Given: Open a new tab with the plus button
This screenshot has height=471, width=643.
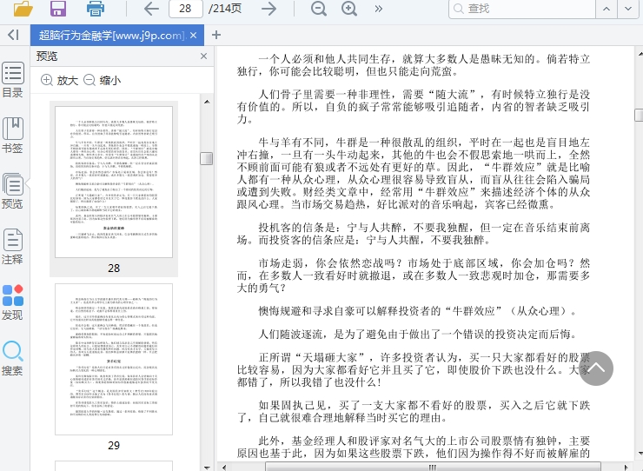Looking at the screenshot, I should pyautogui.click(x=216, y=36).
